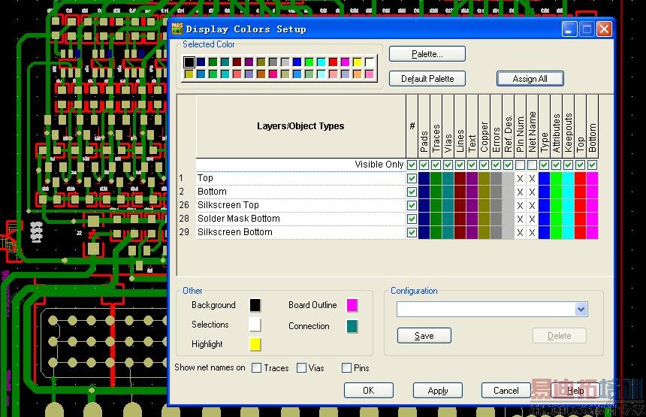Image resolution: width=646 pixels, height=417 pixels.
Task: Select the teal Connection color swatch
Action: click(x=352, y=326)
